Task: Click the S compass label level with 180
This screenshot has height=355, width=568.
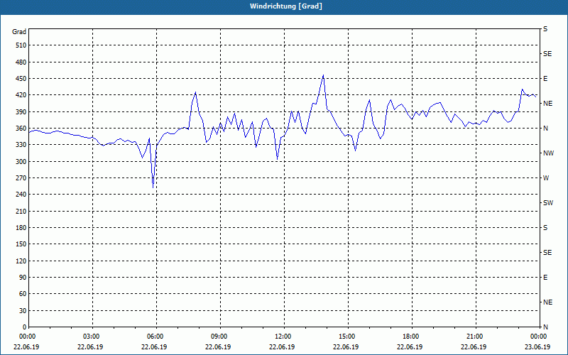Action: (x=545, y=228)
